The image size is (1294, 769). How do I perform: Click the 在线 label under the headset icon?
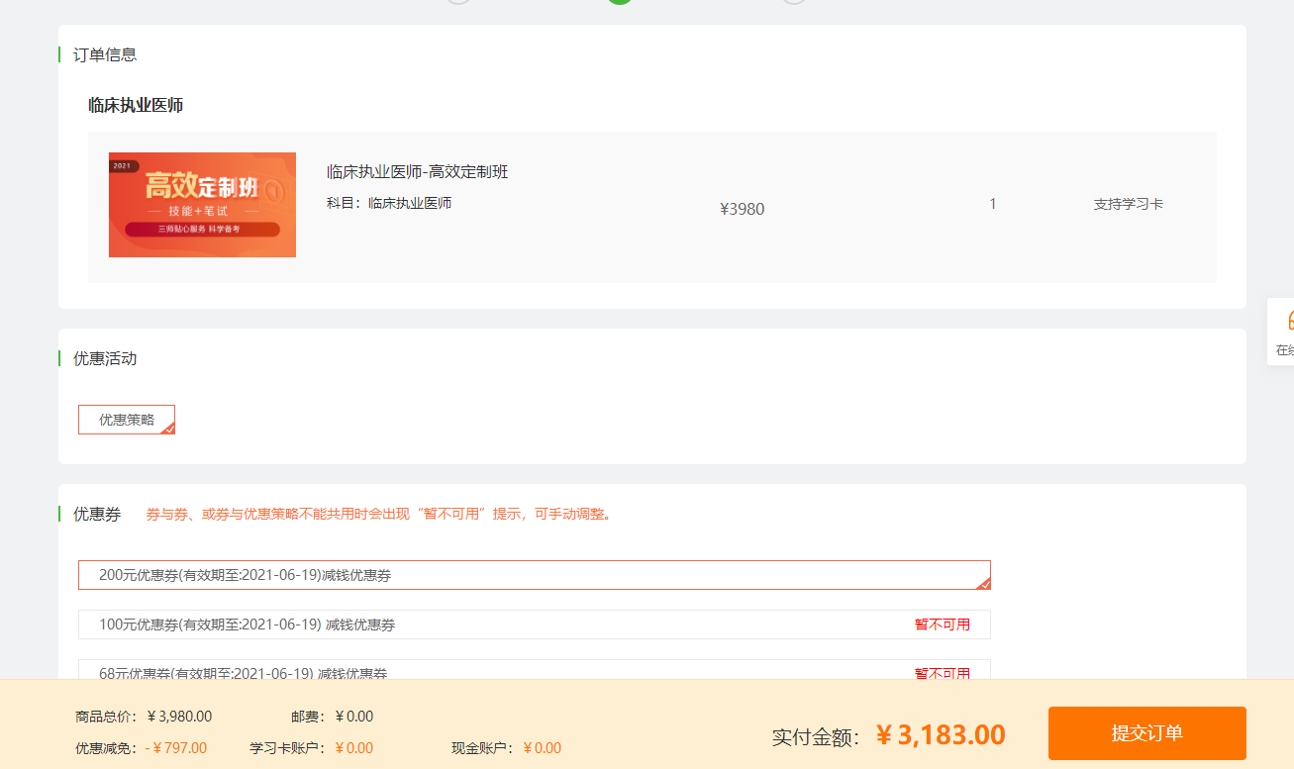[1285, 350]
